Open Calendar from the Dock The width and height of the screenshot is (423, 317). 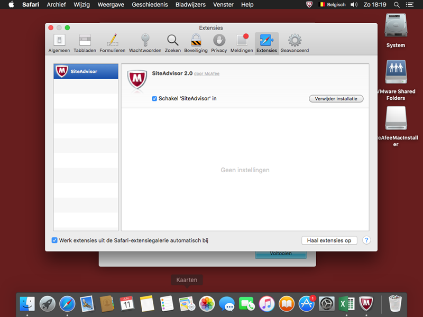click(127, 303)
